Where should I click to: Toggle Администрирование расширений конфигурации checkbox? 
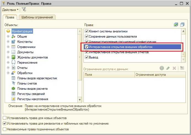point(87,41)
